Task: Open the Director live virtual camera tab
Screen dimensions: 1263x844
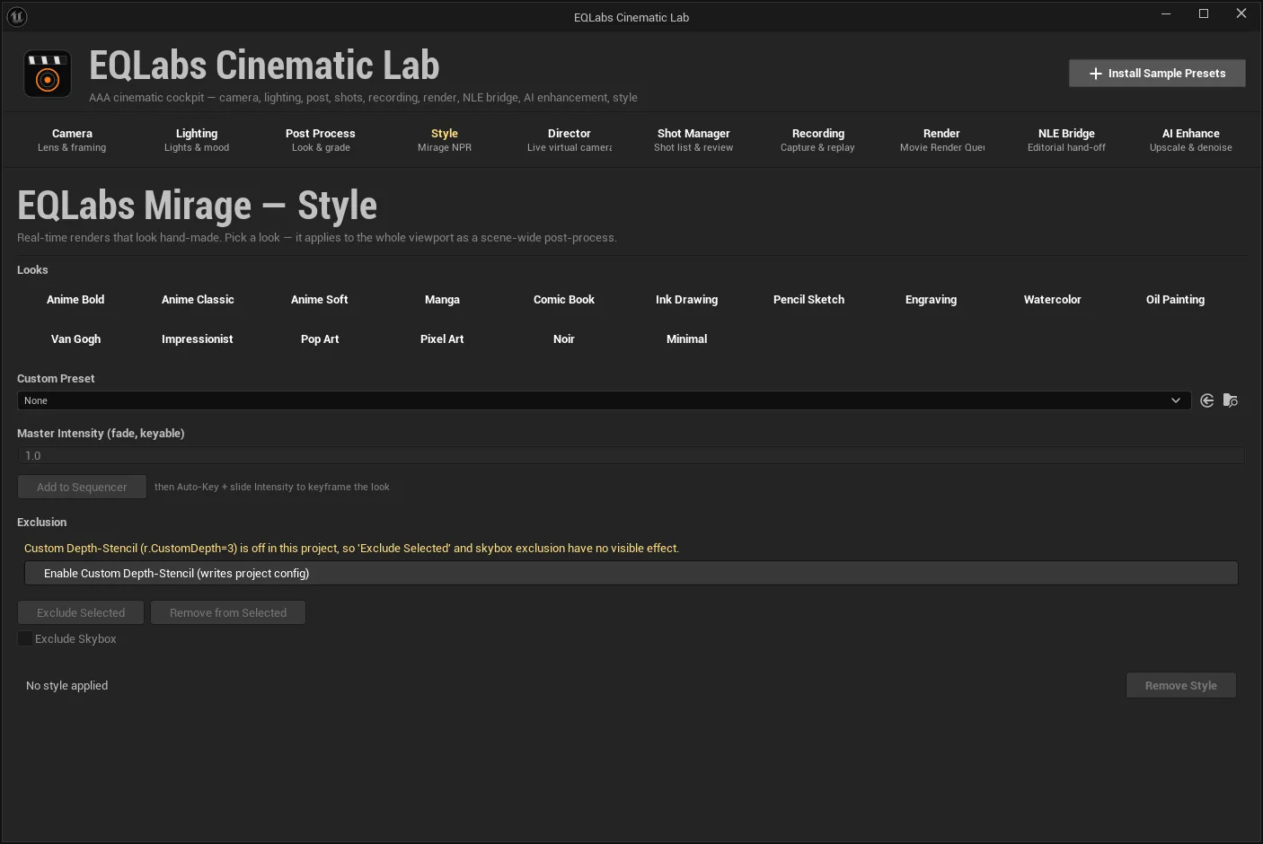Action: [x=570, y=140]
